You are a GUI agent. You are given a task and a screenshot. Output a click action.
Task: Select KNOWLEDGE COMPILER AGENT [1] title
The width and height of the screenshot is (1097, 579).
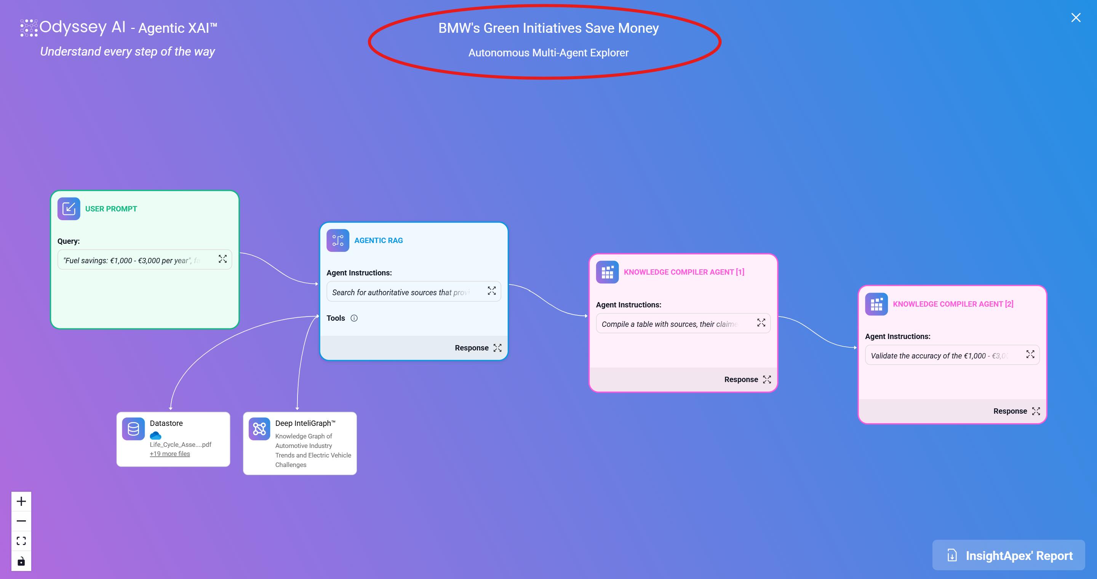(684, 272)
